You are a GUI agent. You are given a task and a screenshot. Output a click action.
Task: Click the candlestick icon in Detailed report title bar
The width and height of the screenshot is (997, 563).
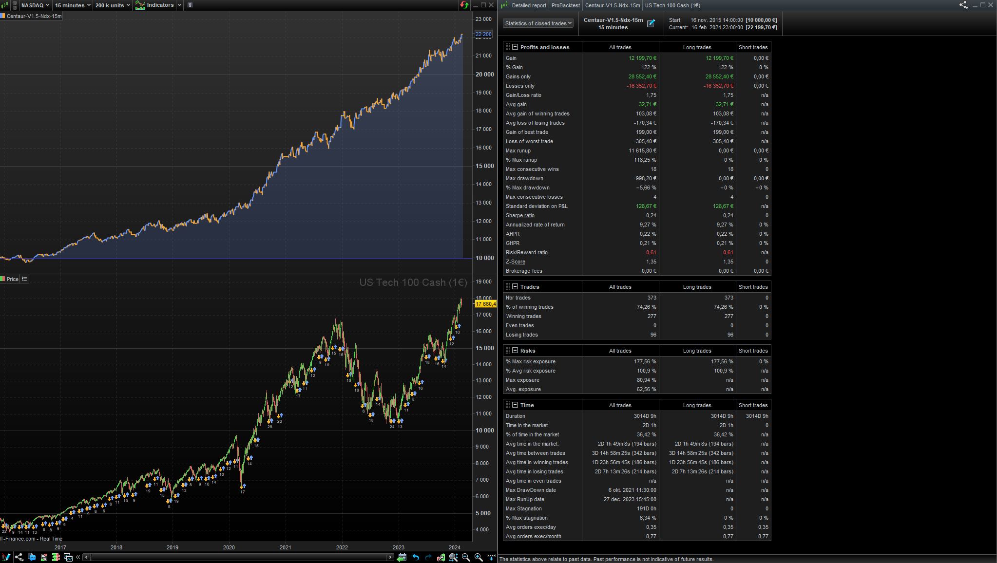coord(505,5)
